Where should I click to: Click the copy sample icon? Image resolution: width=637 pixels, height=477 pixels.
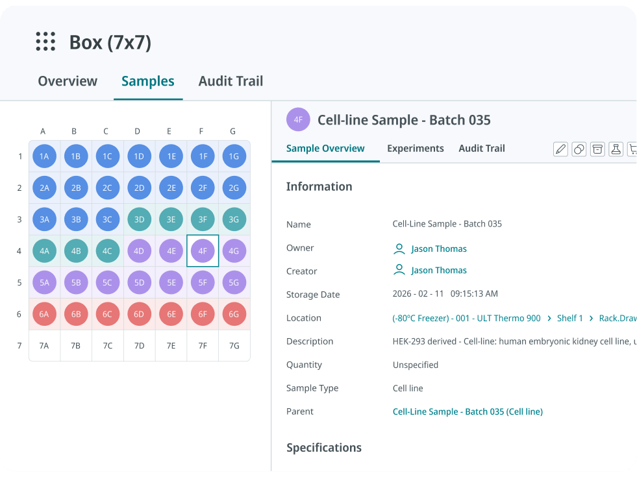[x=579, y=149]
